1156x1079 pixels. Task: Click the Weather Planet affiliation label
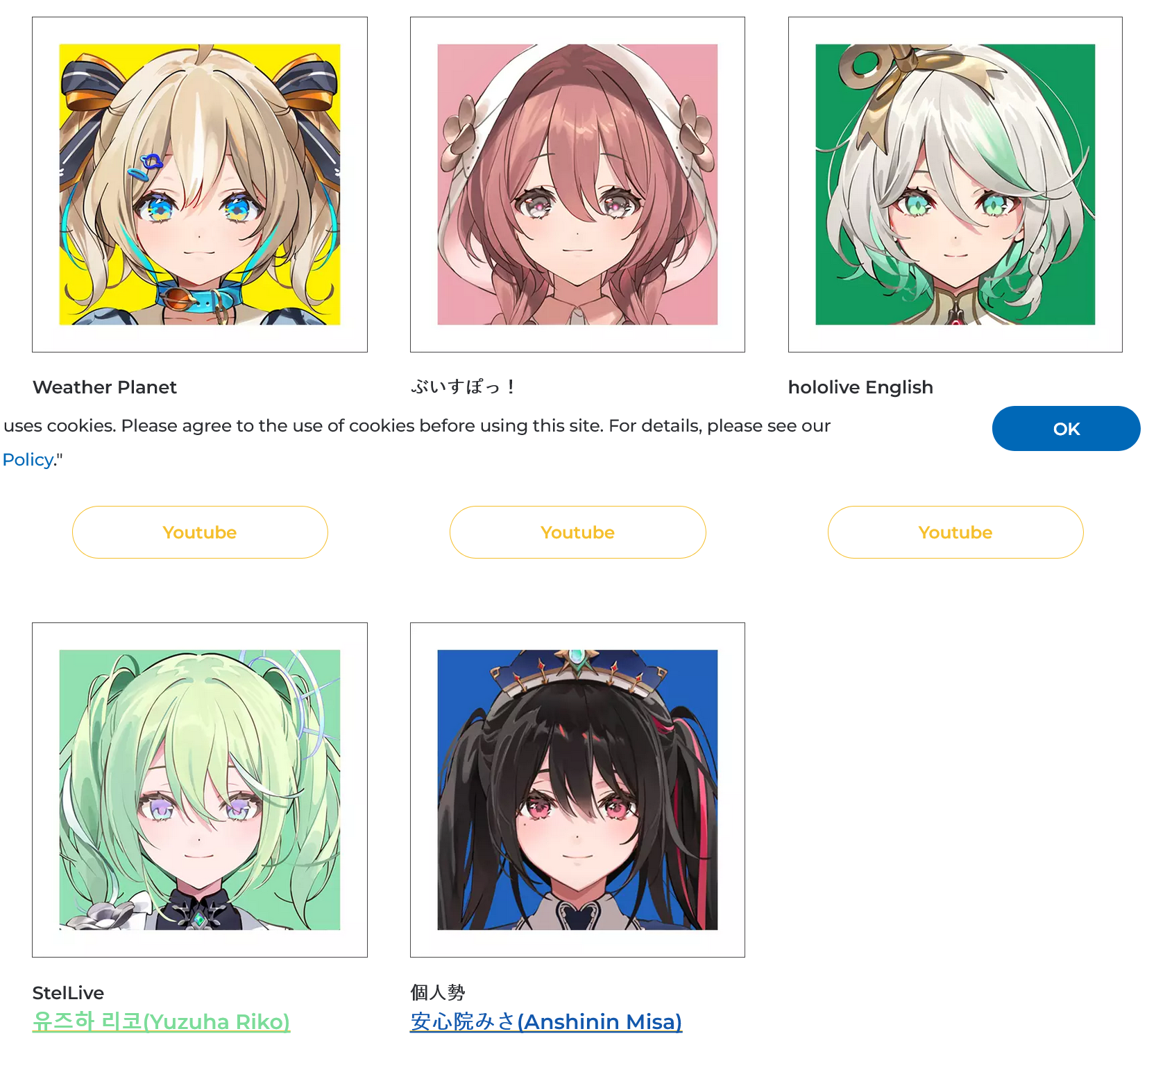[x=105, y=387]
